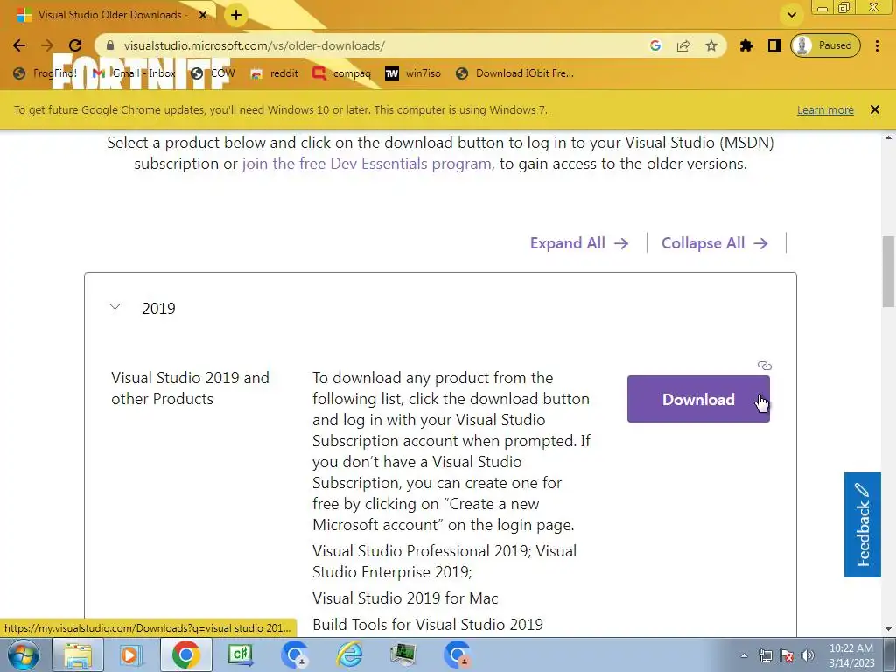This screenshot has width=896, height=672.
Task: Show hidden system tray icons
Action: 744,655
